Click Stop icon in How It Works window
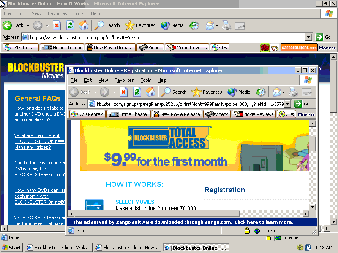 57,25
